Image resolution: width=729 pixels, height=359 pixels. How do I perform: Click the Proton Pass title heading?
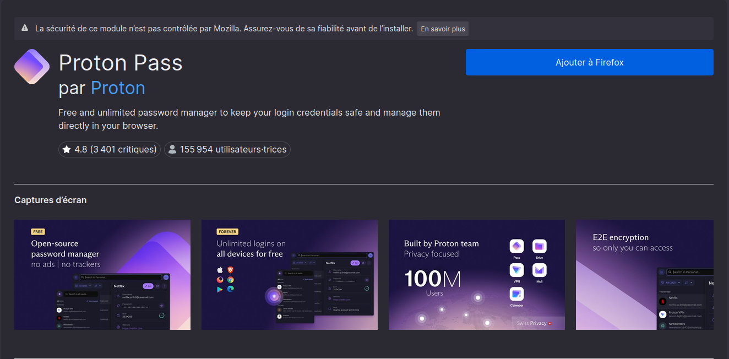pos(121,63)
